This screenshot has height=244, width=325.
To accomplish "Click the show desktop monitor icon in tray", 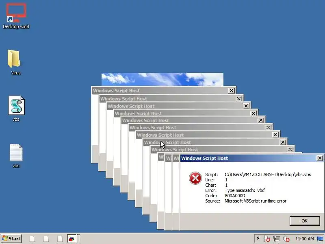I will click(320, 239).
